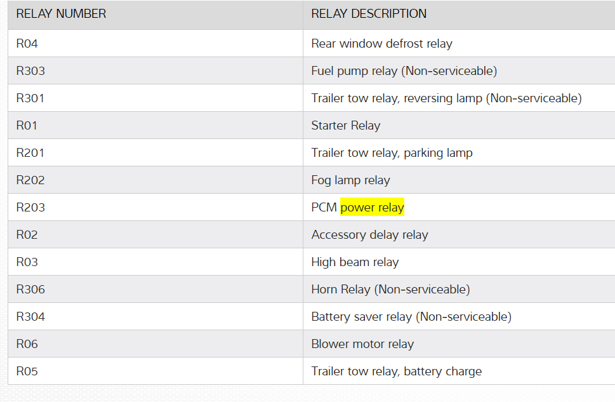The image size is (615, 402).
Task: Click the Fog lamp relay description
Action: [350, 180]
